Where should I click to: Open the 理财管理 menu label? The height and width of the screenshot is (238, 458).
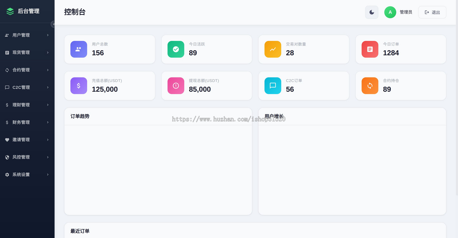click(x=21, y=105)
